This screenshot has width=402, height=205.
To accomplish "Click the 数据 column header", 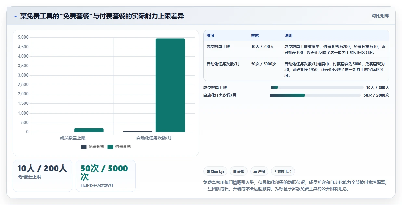I will (255, 36).
